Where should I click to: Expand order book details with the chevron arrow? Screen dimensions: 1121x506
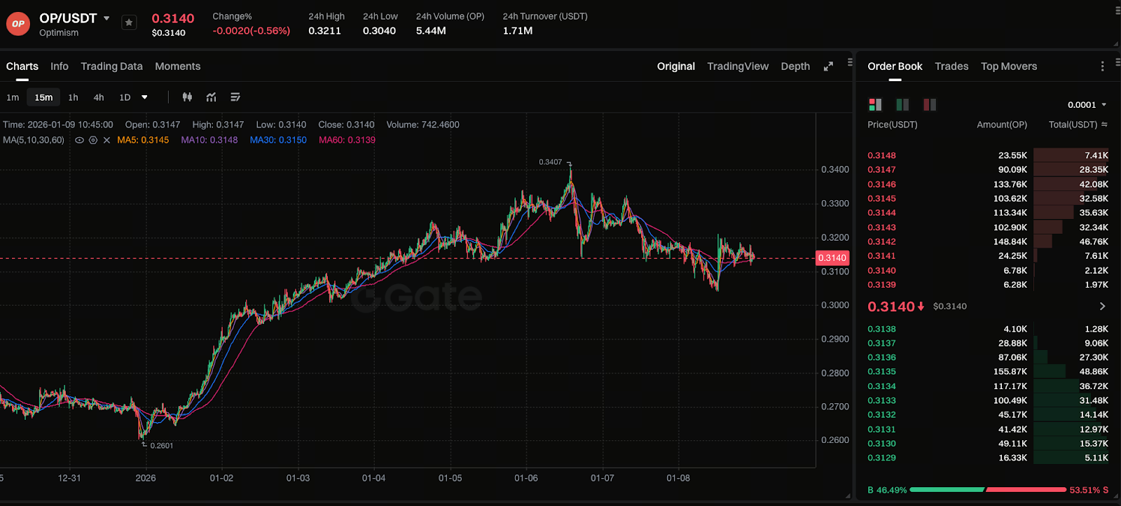[1102, 307]
